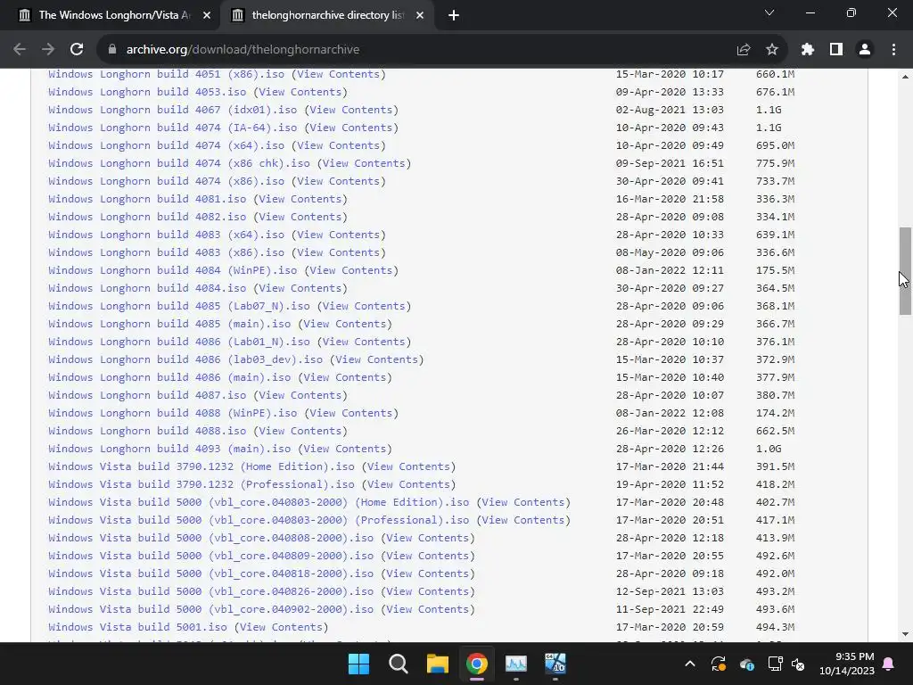Open the Chrome three-dot menu
Viewport: 913px width, 685px height.
[893, 50]
